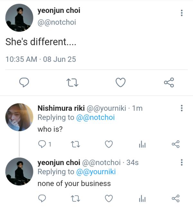
Task: Open more options on "none of your business" reply
Action: point(182,162)
